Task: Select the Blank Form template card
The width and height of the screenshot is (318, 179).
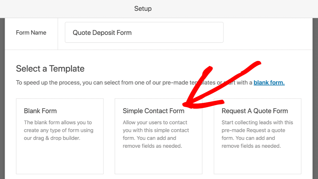Action: [60, 136]
